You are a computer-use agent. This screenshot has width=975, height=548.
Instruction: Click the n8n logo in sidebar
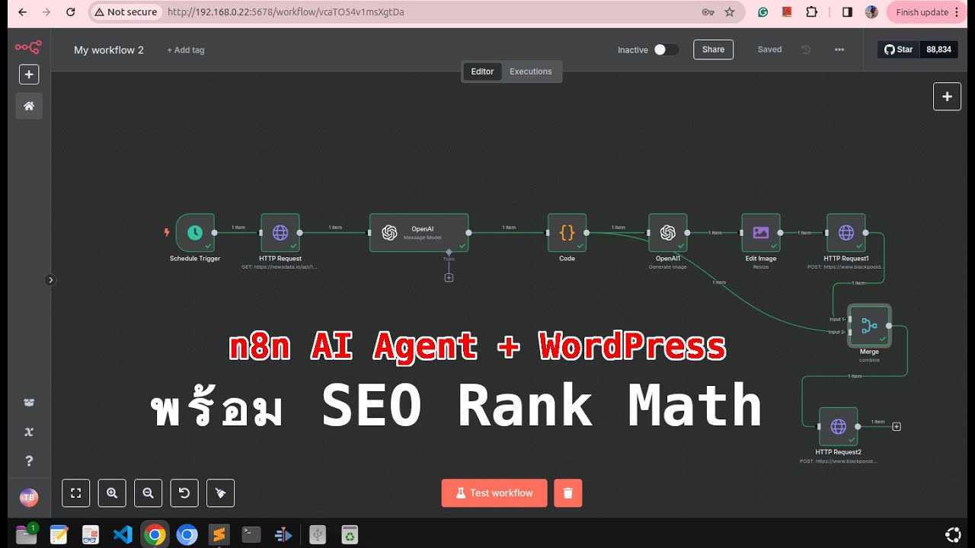[28, 47]
